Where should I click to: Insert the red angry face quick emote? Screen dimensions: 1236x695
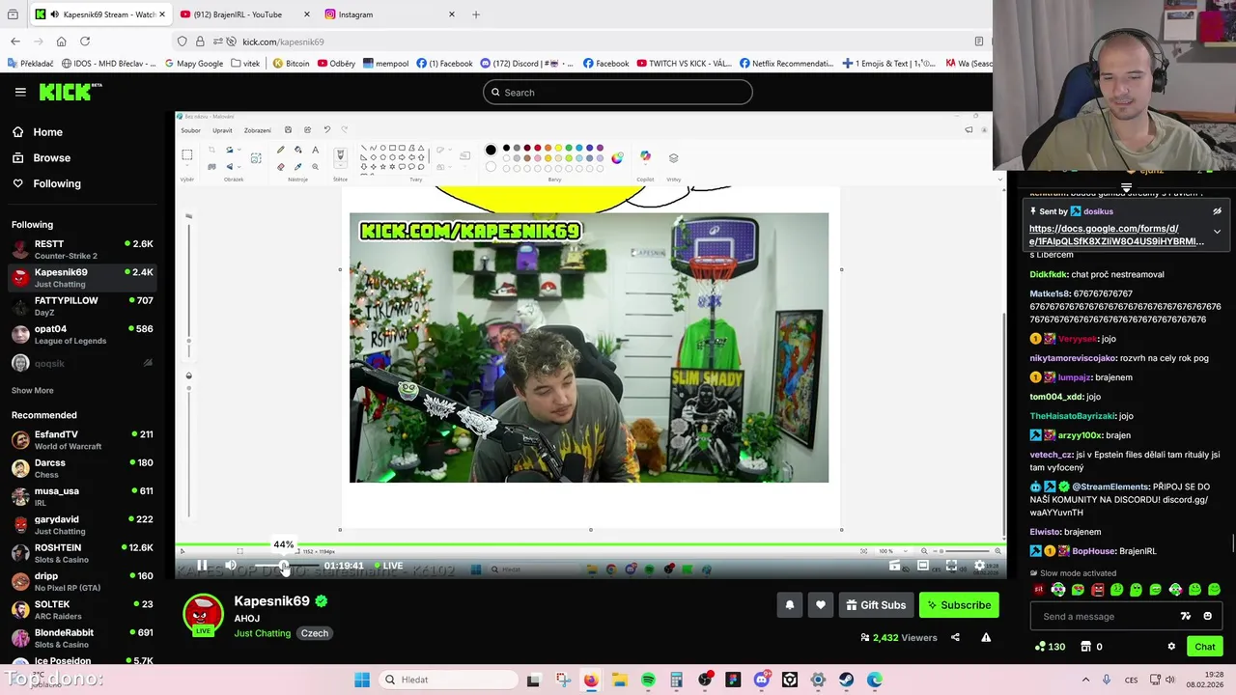[x=1098, y=590]
